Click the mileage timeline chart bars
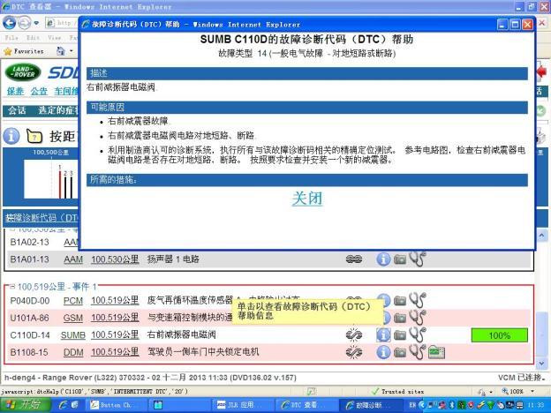551x413 pixels. click(65, 181)
